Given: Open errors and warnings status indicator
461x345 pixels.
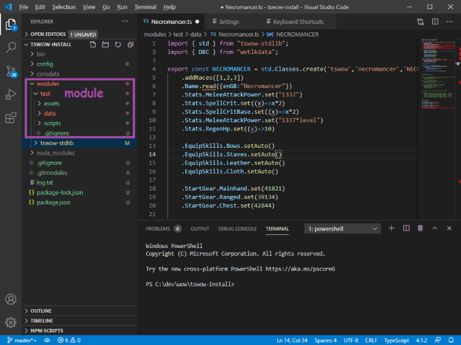Looking at the screenshot, I should [70, 340].
